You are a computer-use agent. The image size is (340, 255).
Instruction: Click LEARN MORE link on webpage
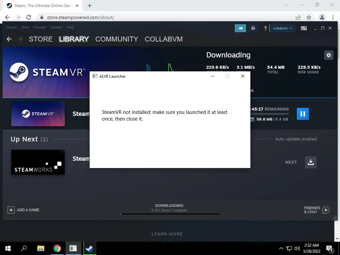167,234
